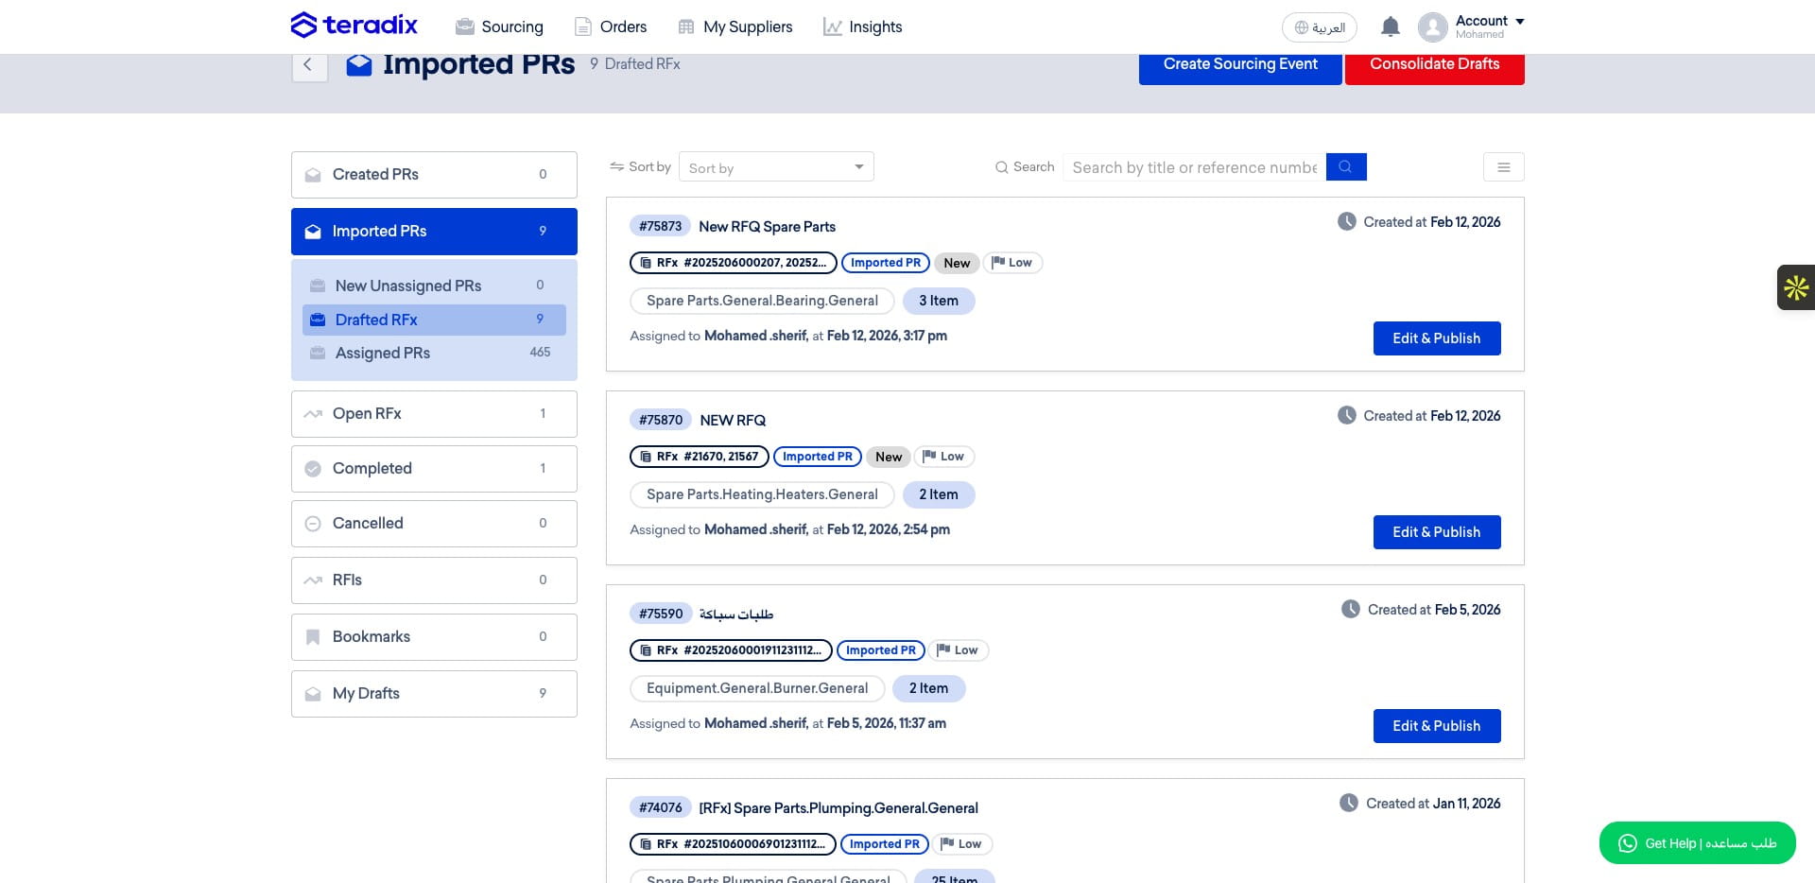This screenshot has width=1815, height=883.
Task: Open the notifications bell
Action: coord(1390,26)
